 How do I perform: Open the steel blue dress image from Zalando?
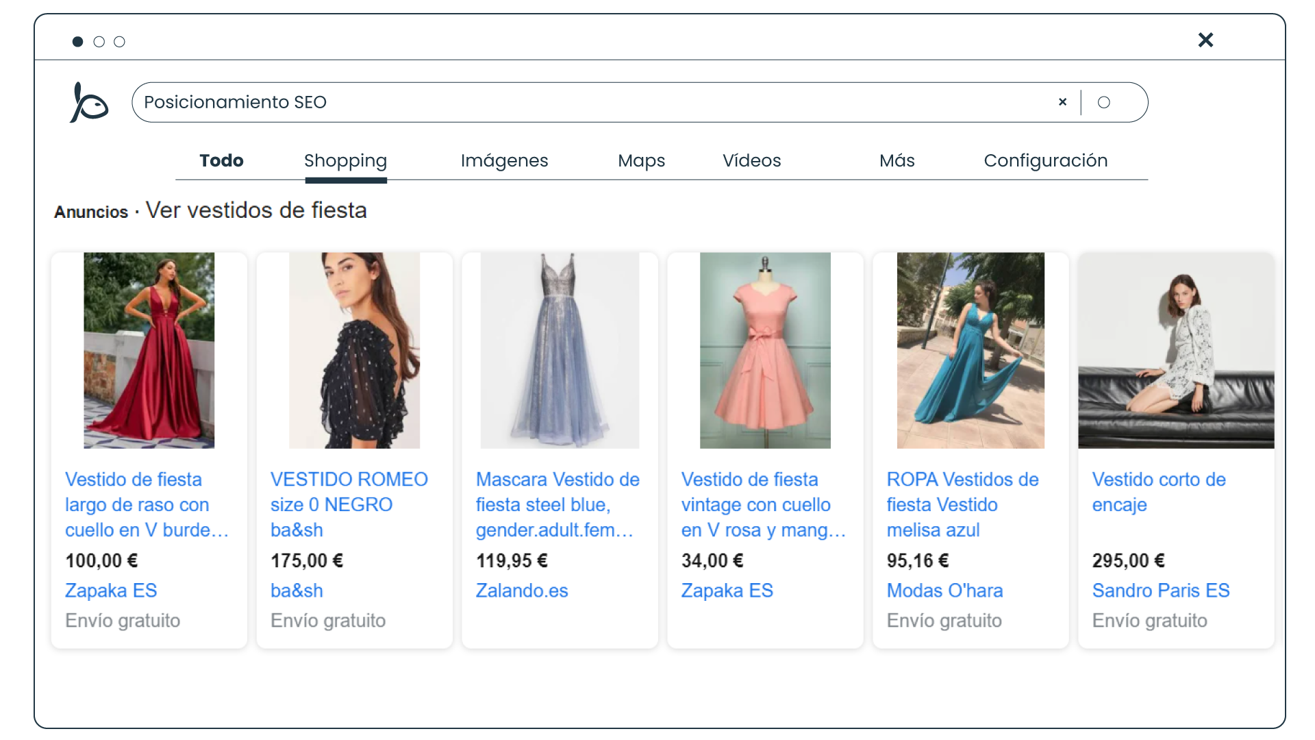click(560, 350)
